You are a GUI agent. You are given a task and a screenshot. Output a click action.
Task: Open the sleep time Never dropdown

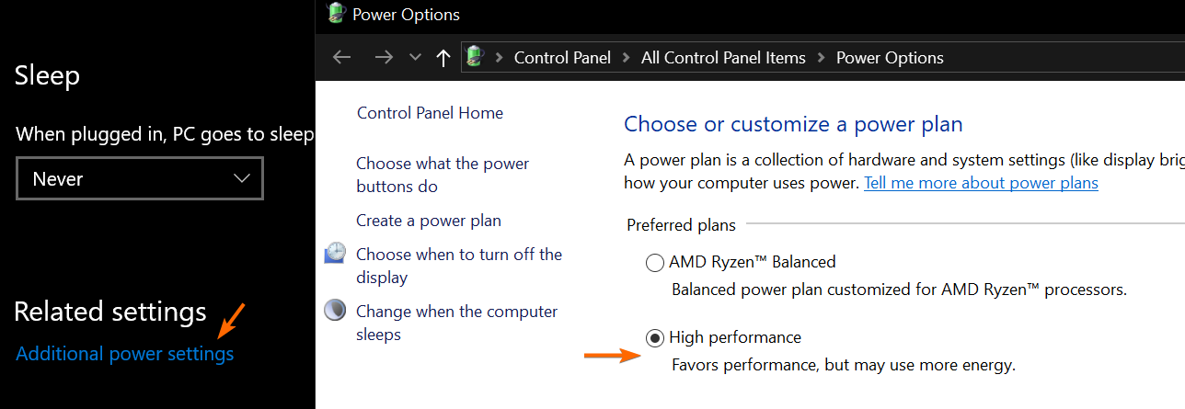point(140,178)
